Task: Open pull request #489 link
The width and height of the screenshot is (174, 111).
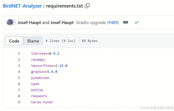Action: pyautogui.click(x=113, y=23)
